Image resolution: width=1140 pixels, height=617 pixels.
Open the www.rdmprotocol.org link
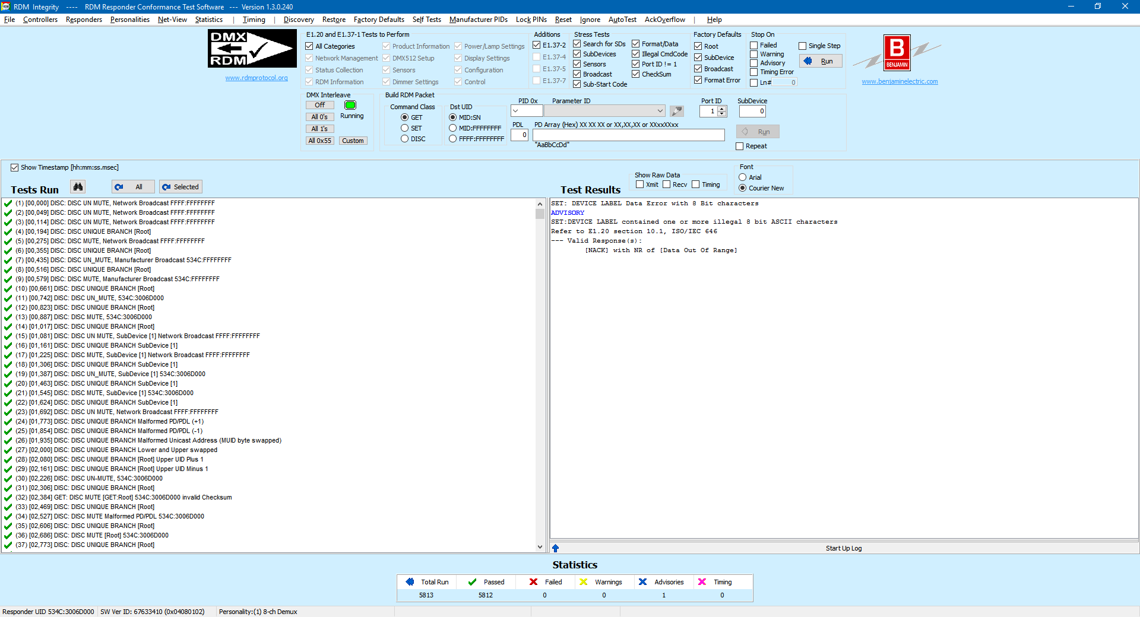pyautogui.click(x=256, y=78)
